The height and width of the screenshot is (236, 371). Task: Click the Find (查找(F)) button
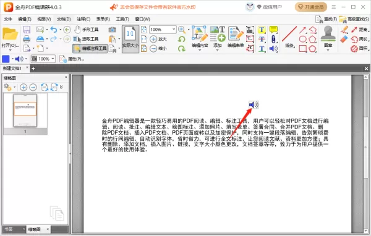click(x=326, y=19)
